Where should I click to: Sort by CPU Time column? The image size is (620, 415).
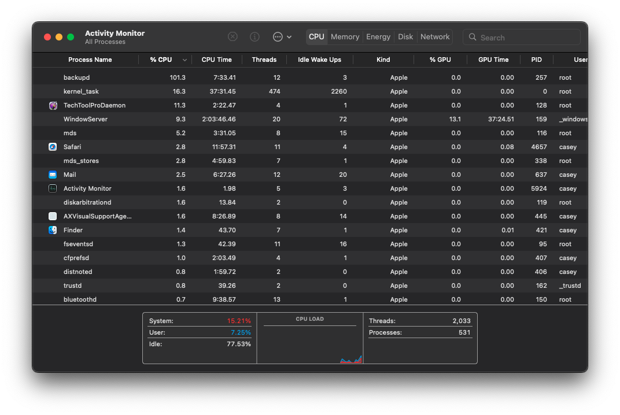click(x=217, y=60)
